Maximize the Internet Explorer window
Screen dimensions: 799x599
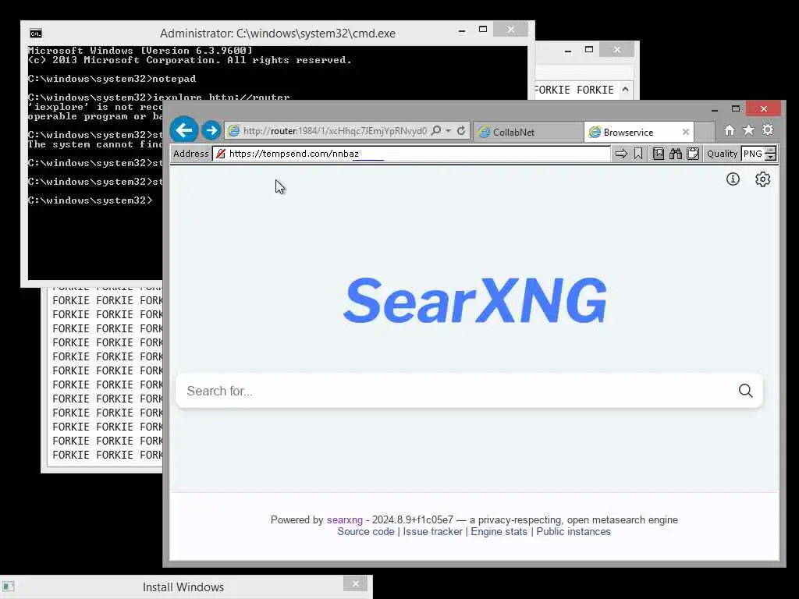coord(735,108)
